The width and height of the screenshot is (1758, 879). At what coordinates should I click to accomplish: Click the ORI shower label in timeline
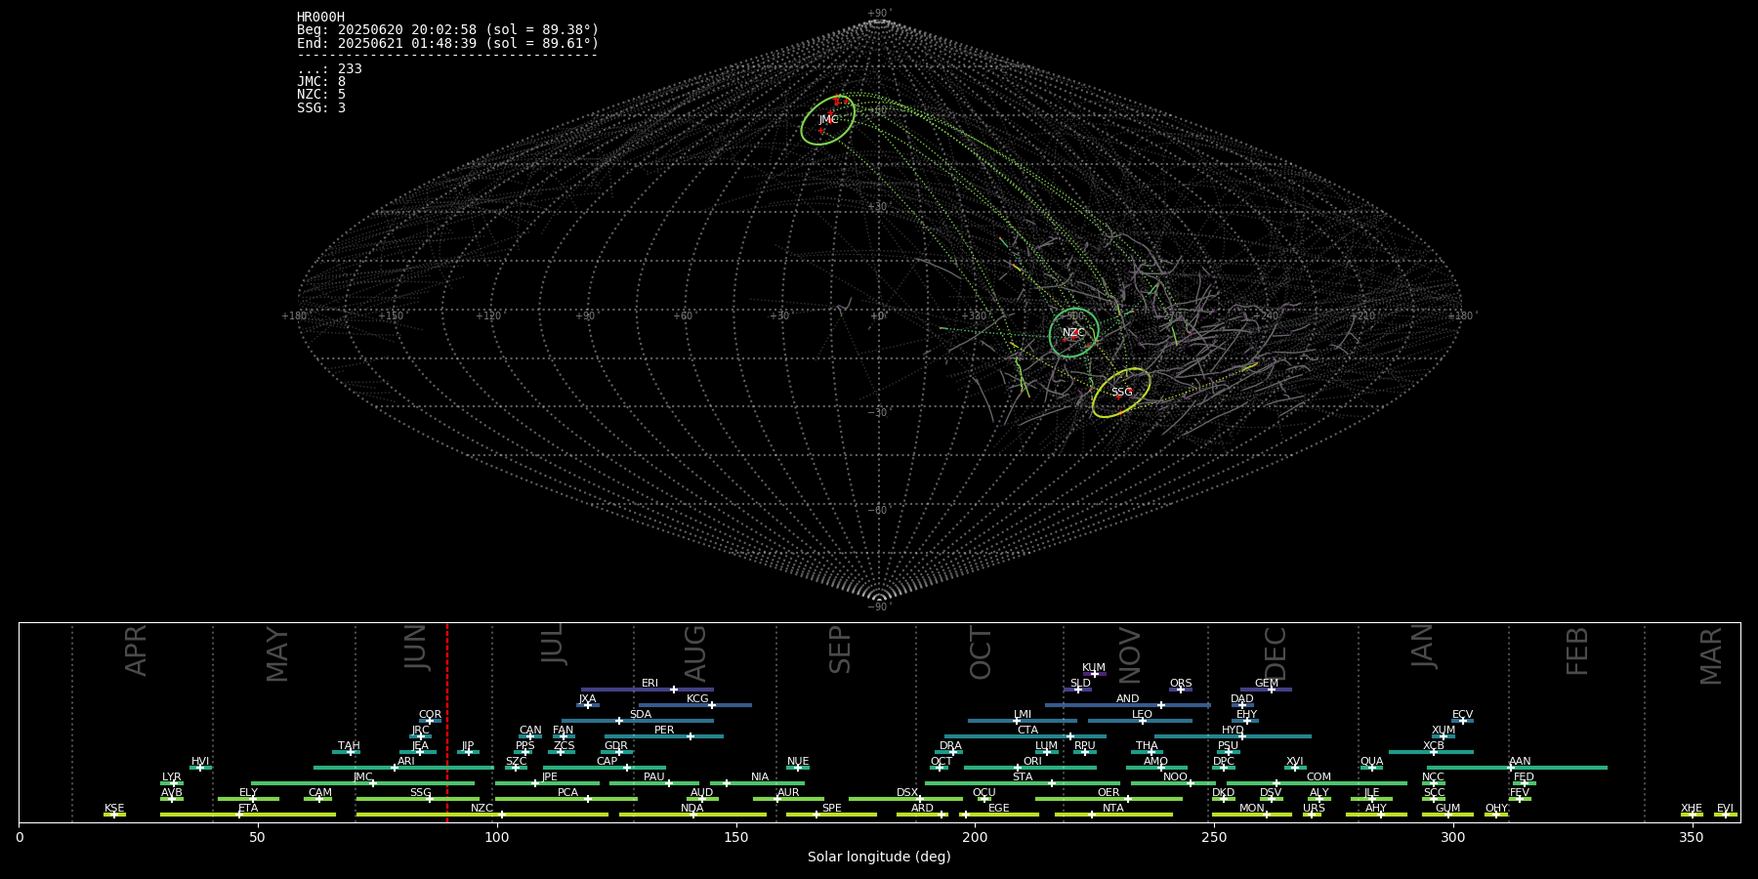(1032, 762)
